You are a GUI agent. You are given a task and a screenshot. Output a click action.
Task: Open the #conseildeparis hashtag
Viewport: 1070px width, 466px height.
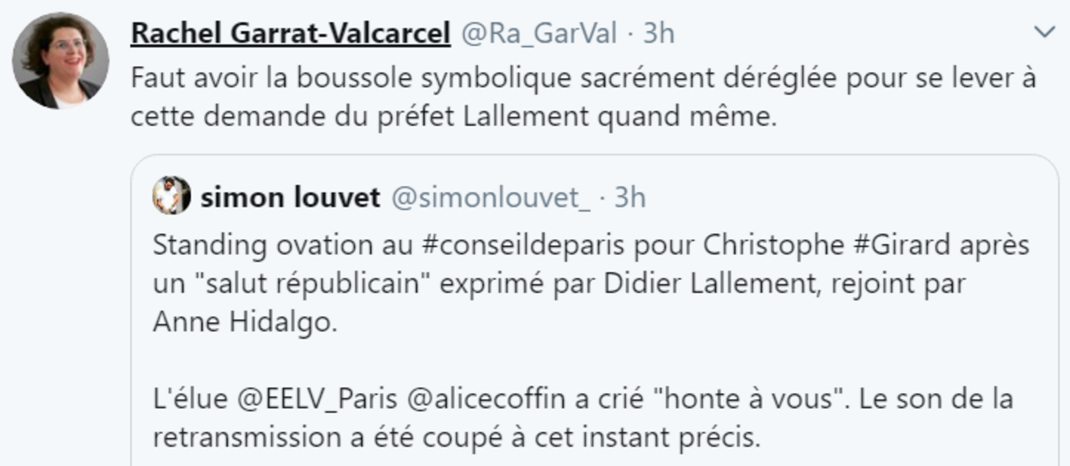click(523, 244)
